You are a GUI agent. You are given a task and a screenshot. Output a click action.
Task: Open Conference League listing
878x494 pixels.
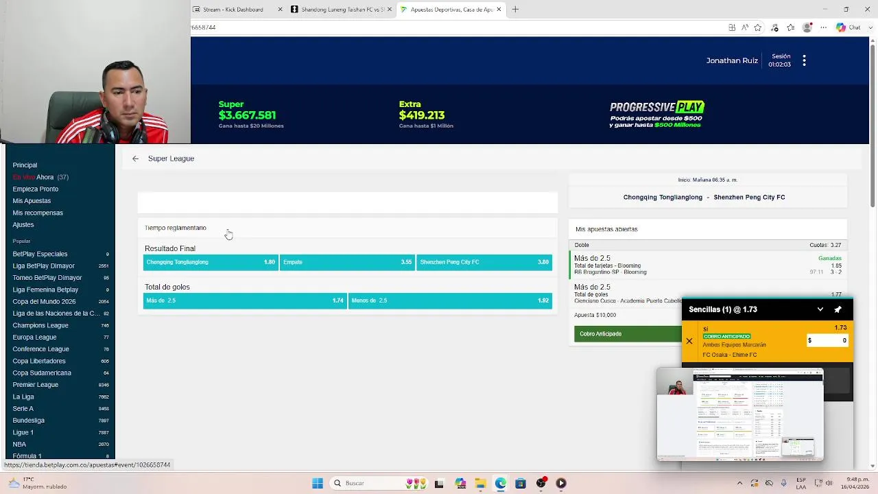pos(60,349)
